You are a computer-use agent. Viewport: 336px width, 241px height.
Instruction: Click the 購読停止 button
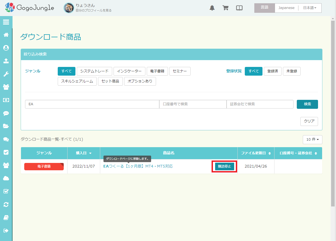(224, 166)
